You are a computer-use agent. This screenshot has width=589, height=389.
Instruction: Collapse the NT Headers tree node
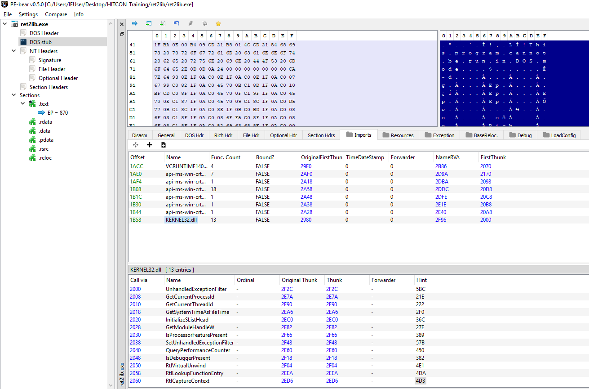coord(14,51)
